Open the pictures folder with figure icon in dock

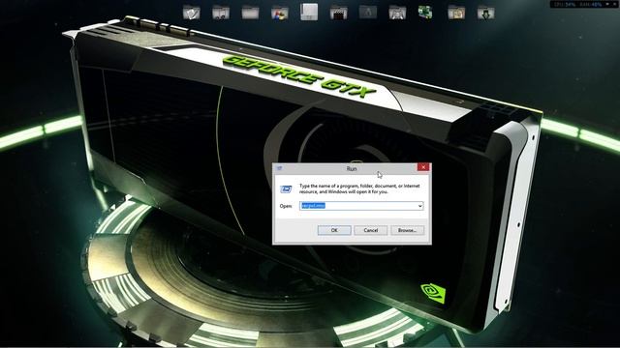point(397,13)
